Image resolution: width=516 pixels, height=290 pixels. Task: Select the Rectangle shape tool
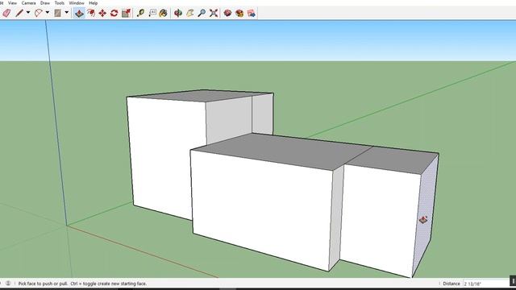coord(57,13)
